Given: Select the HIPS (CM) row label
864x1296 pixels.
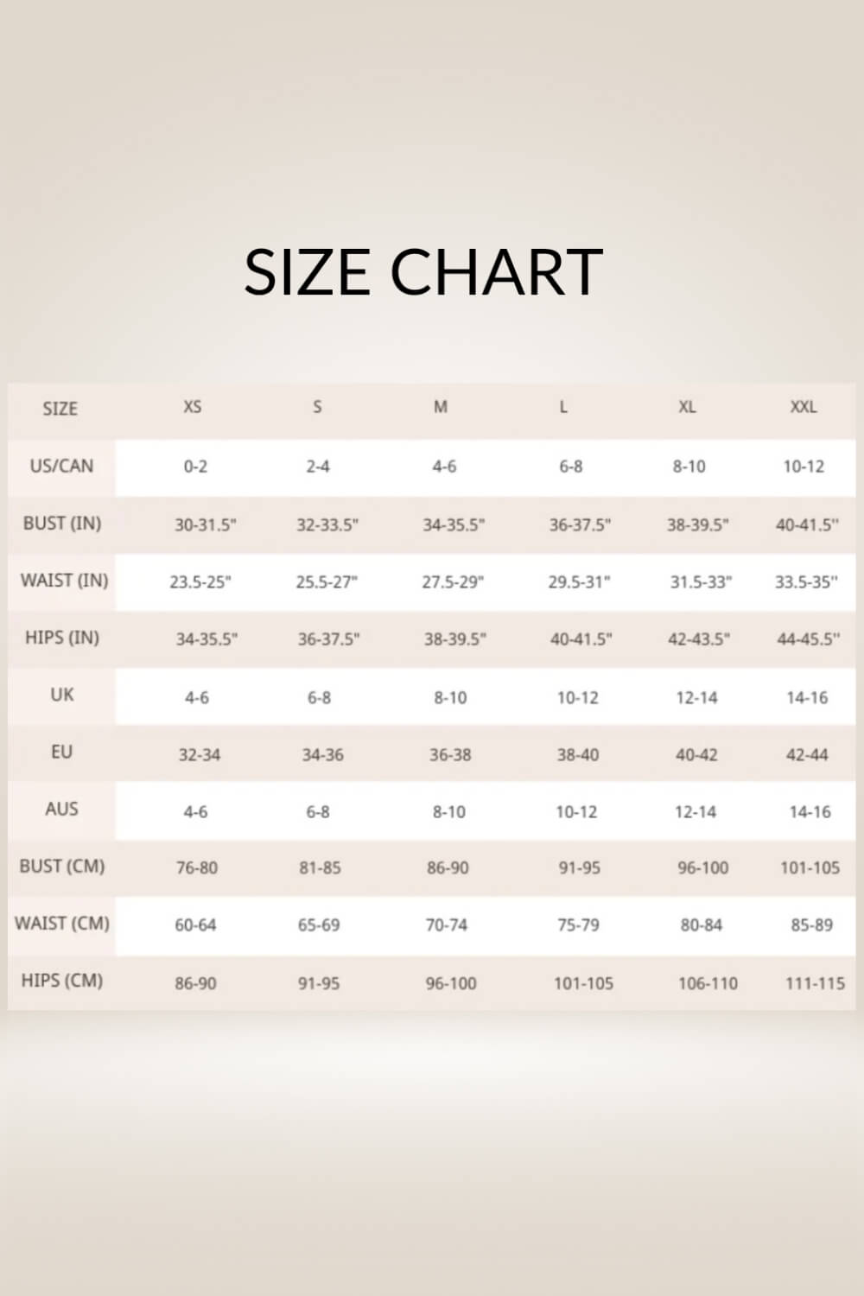Looking at the screenshot, I should point(62,981).
